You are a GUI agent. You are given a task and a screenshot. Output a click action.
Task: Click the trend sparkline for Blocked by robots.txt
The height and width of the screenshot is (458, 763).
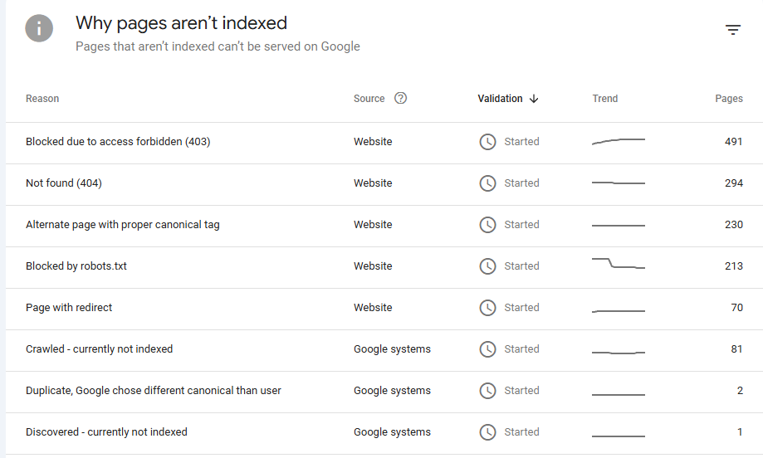click(x=618, y=265)
